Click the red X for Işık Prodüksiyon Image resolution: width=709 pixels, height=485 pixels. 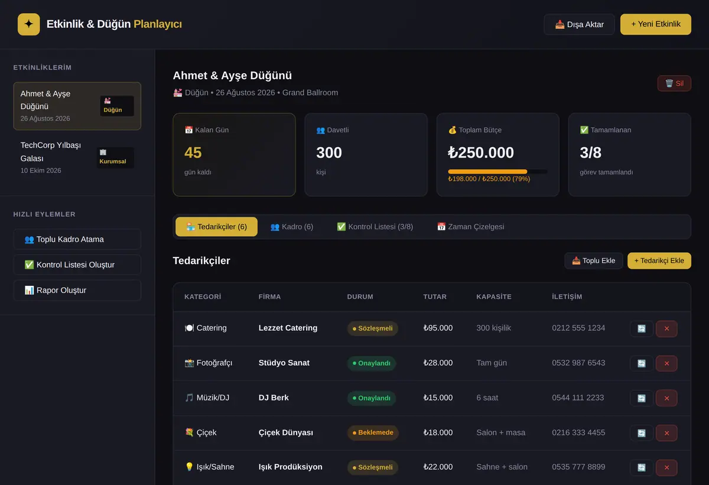pyautogui.click(x=666, y=468)
